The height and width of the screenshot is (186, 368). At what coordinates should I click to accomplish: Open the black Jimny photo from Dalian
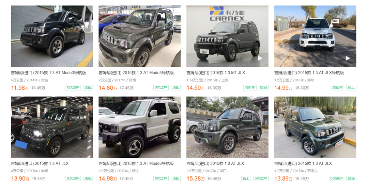click(52, 36)
